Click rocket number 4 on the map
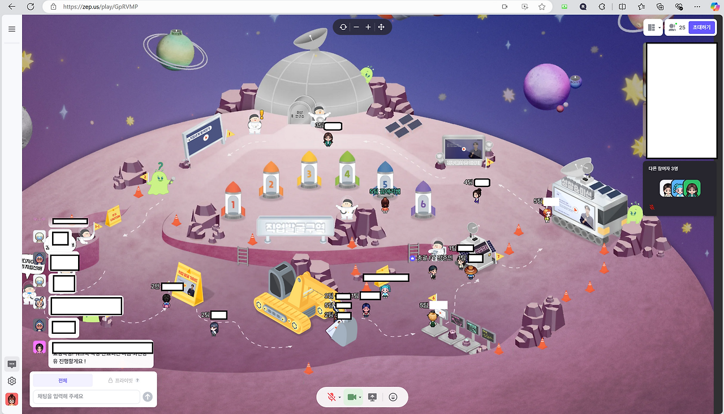Viewport: 724px width, 414px height. pyautogui.click(x=347, y=170)
